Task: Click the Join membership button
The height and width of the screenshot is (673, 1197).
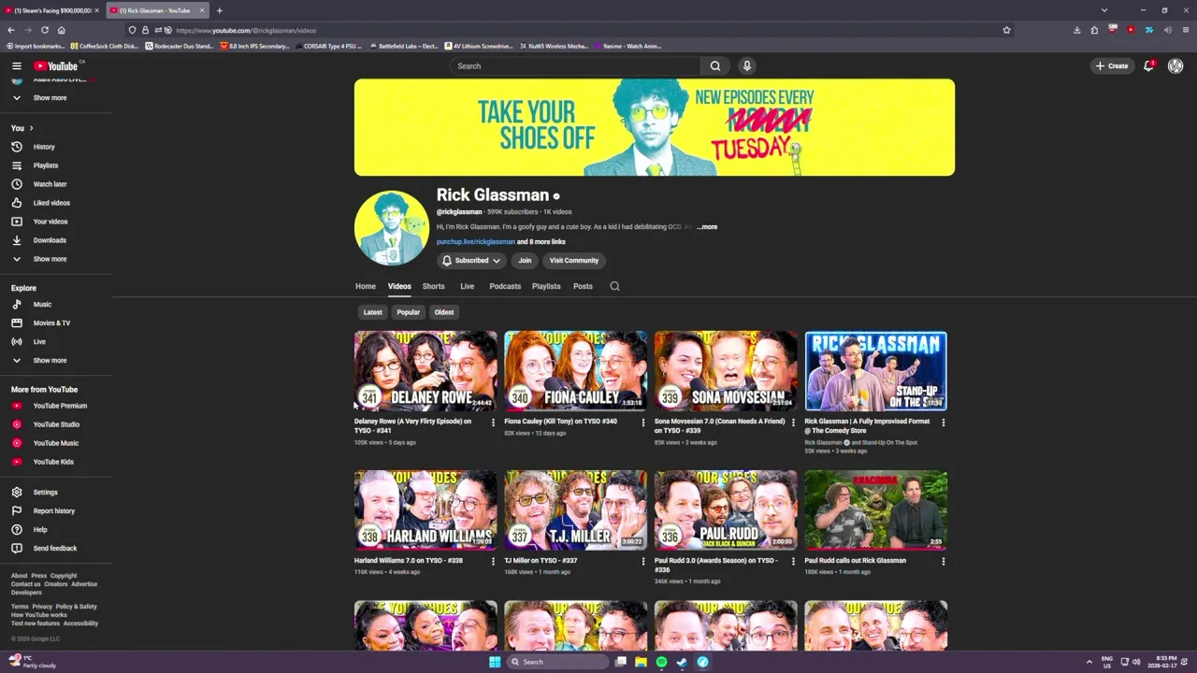Action: 525,261
